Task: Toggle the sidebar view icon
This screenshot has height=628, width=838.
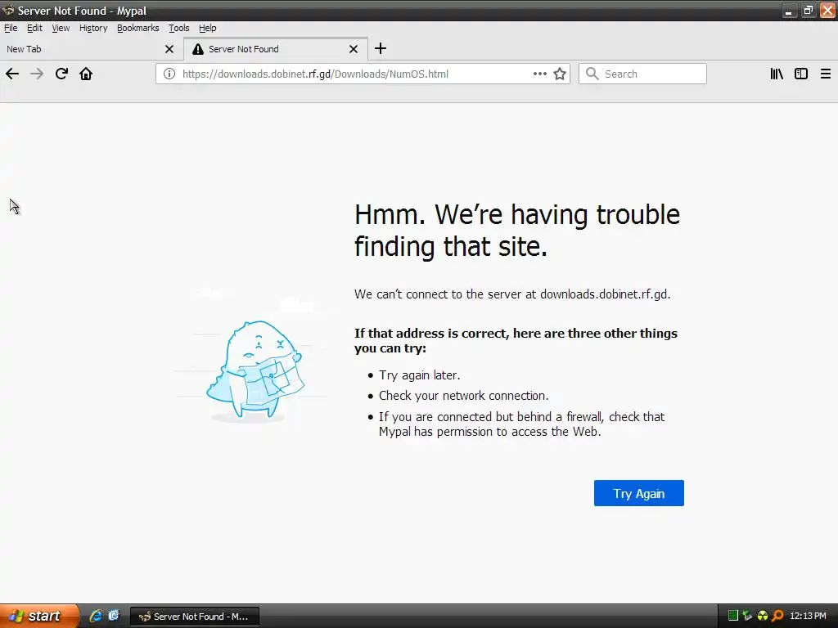Action: click(x=801, y=74)
